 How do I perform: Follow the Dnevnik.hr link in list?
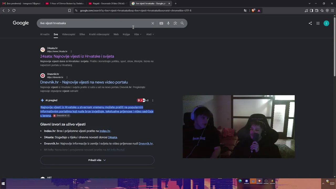(146, 144)
